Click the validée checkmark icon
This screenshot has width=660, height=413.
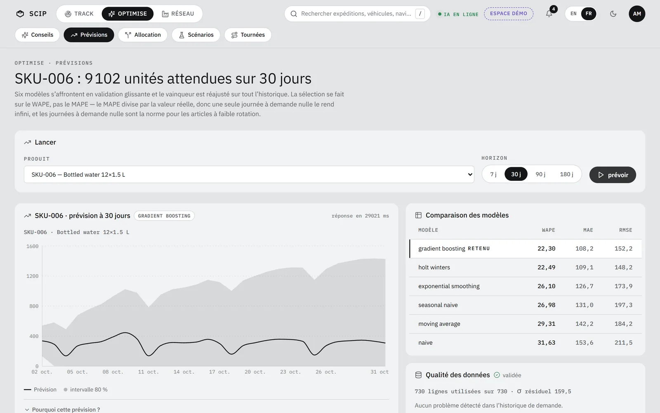click(x=497, y=375)
